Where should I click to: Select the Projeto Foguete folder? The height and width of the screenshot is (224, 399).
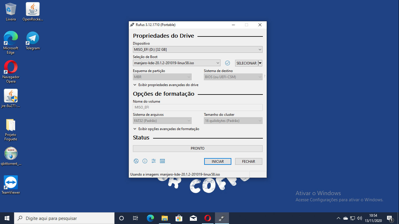click(11, 129)
